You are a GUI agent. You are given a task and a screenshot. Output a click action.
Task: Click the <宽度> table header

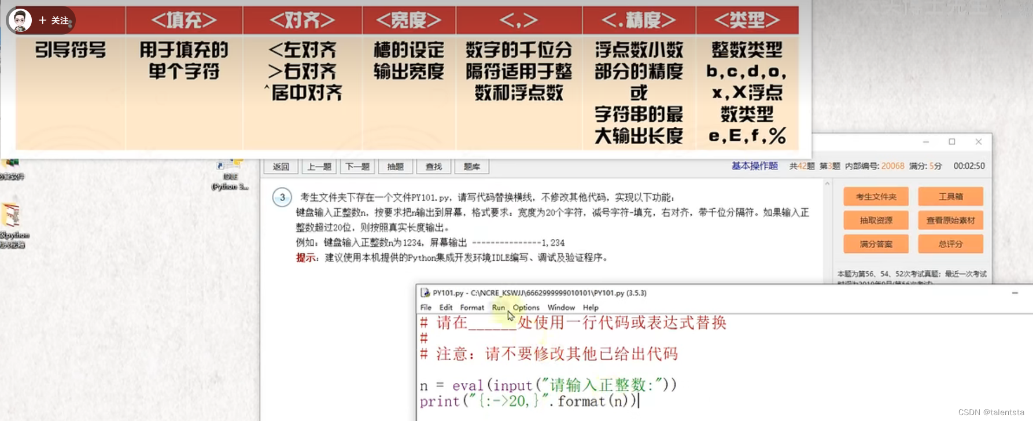point(409,20)
